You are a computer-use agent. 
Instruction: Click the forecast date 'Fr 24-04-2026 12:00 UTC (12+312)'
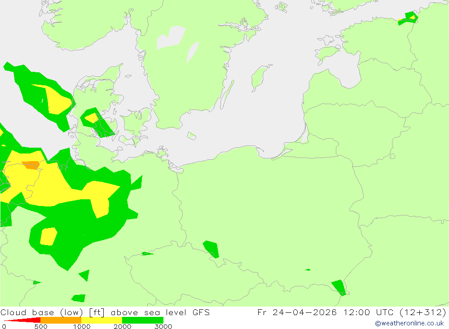tap(352, 312)
